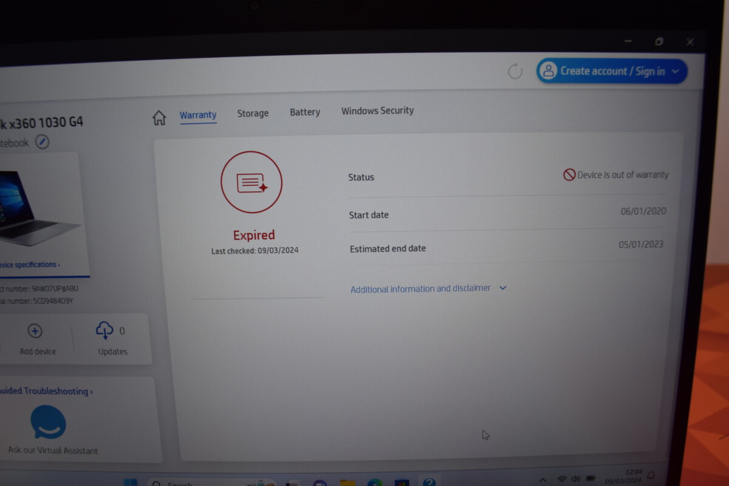Go to the Home icon

159,117
